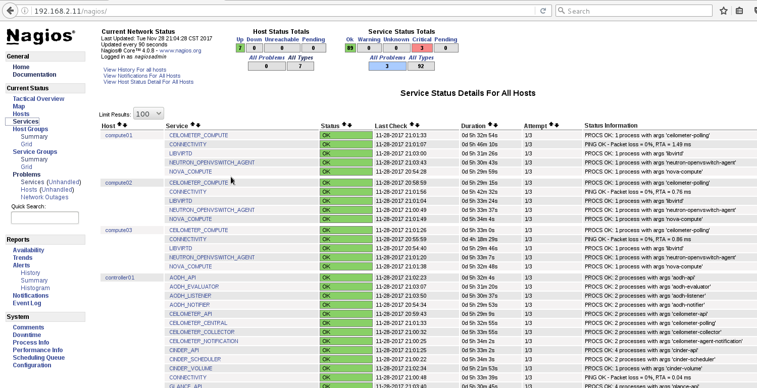Open Comments under System
The height and width of the screenshot is (388, 757).
coord(28,327)
